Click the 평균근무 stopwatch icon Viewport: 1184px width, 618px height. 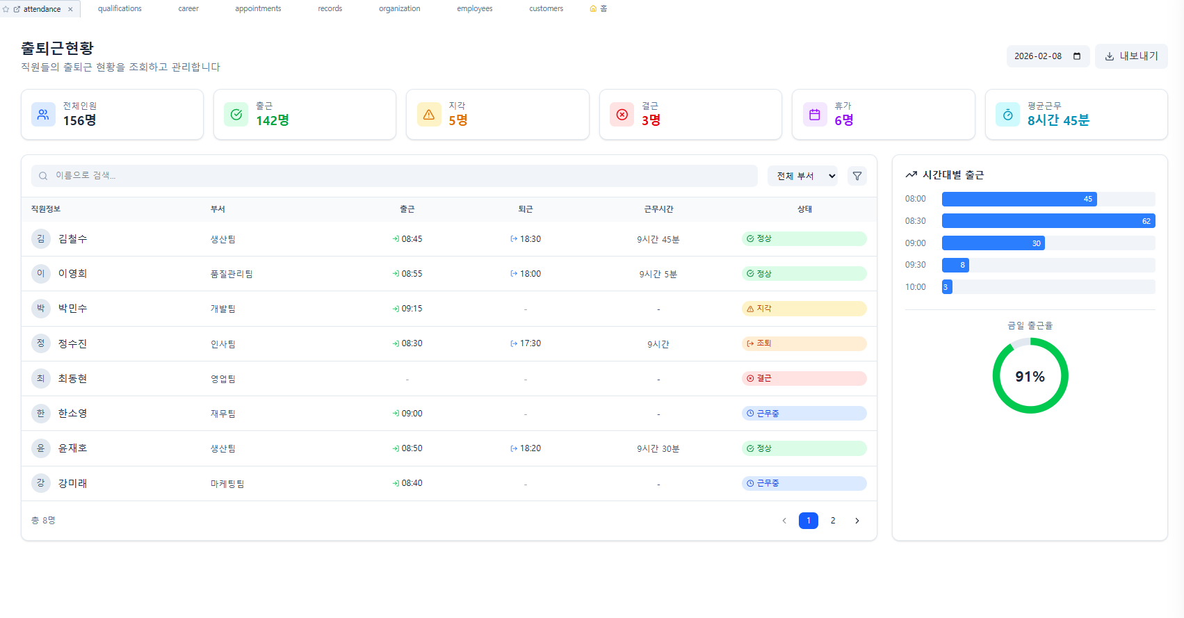click(1007, 115)
